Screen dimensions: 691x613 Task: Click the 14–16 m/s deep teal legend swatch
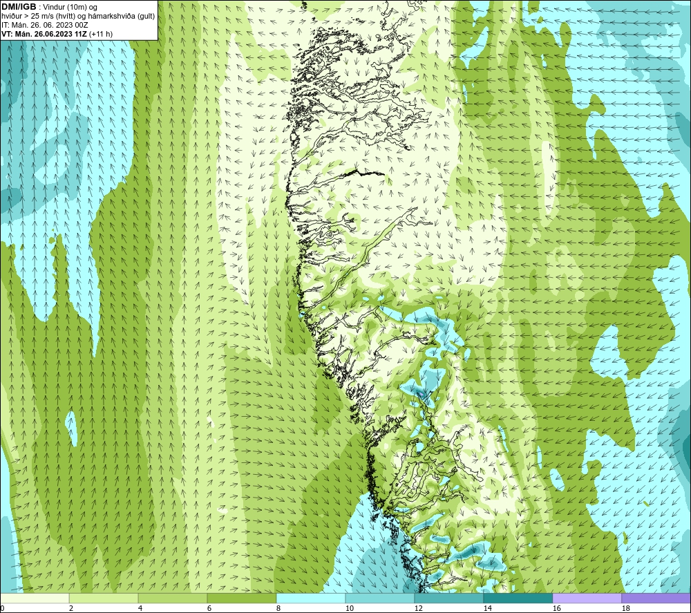518,598
